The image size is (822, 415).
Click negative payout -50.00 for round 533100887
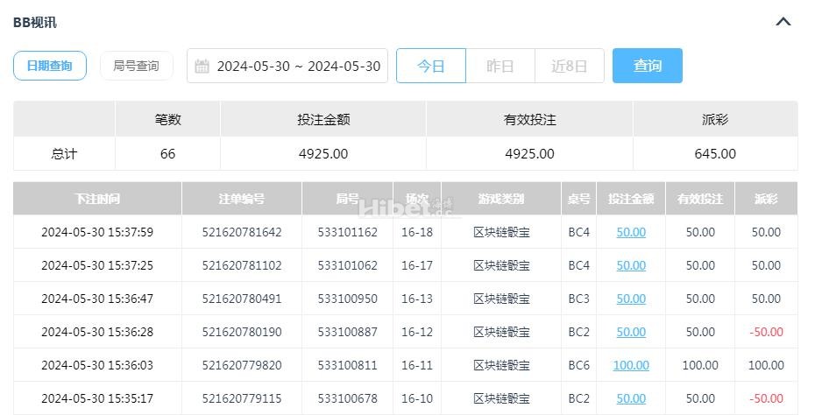coord(766,332)
